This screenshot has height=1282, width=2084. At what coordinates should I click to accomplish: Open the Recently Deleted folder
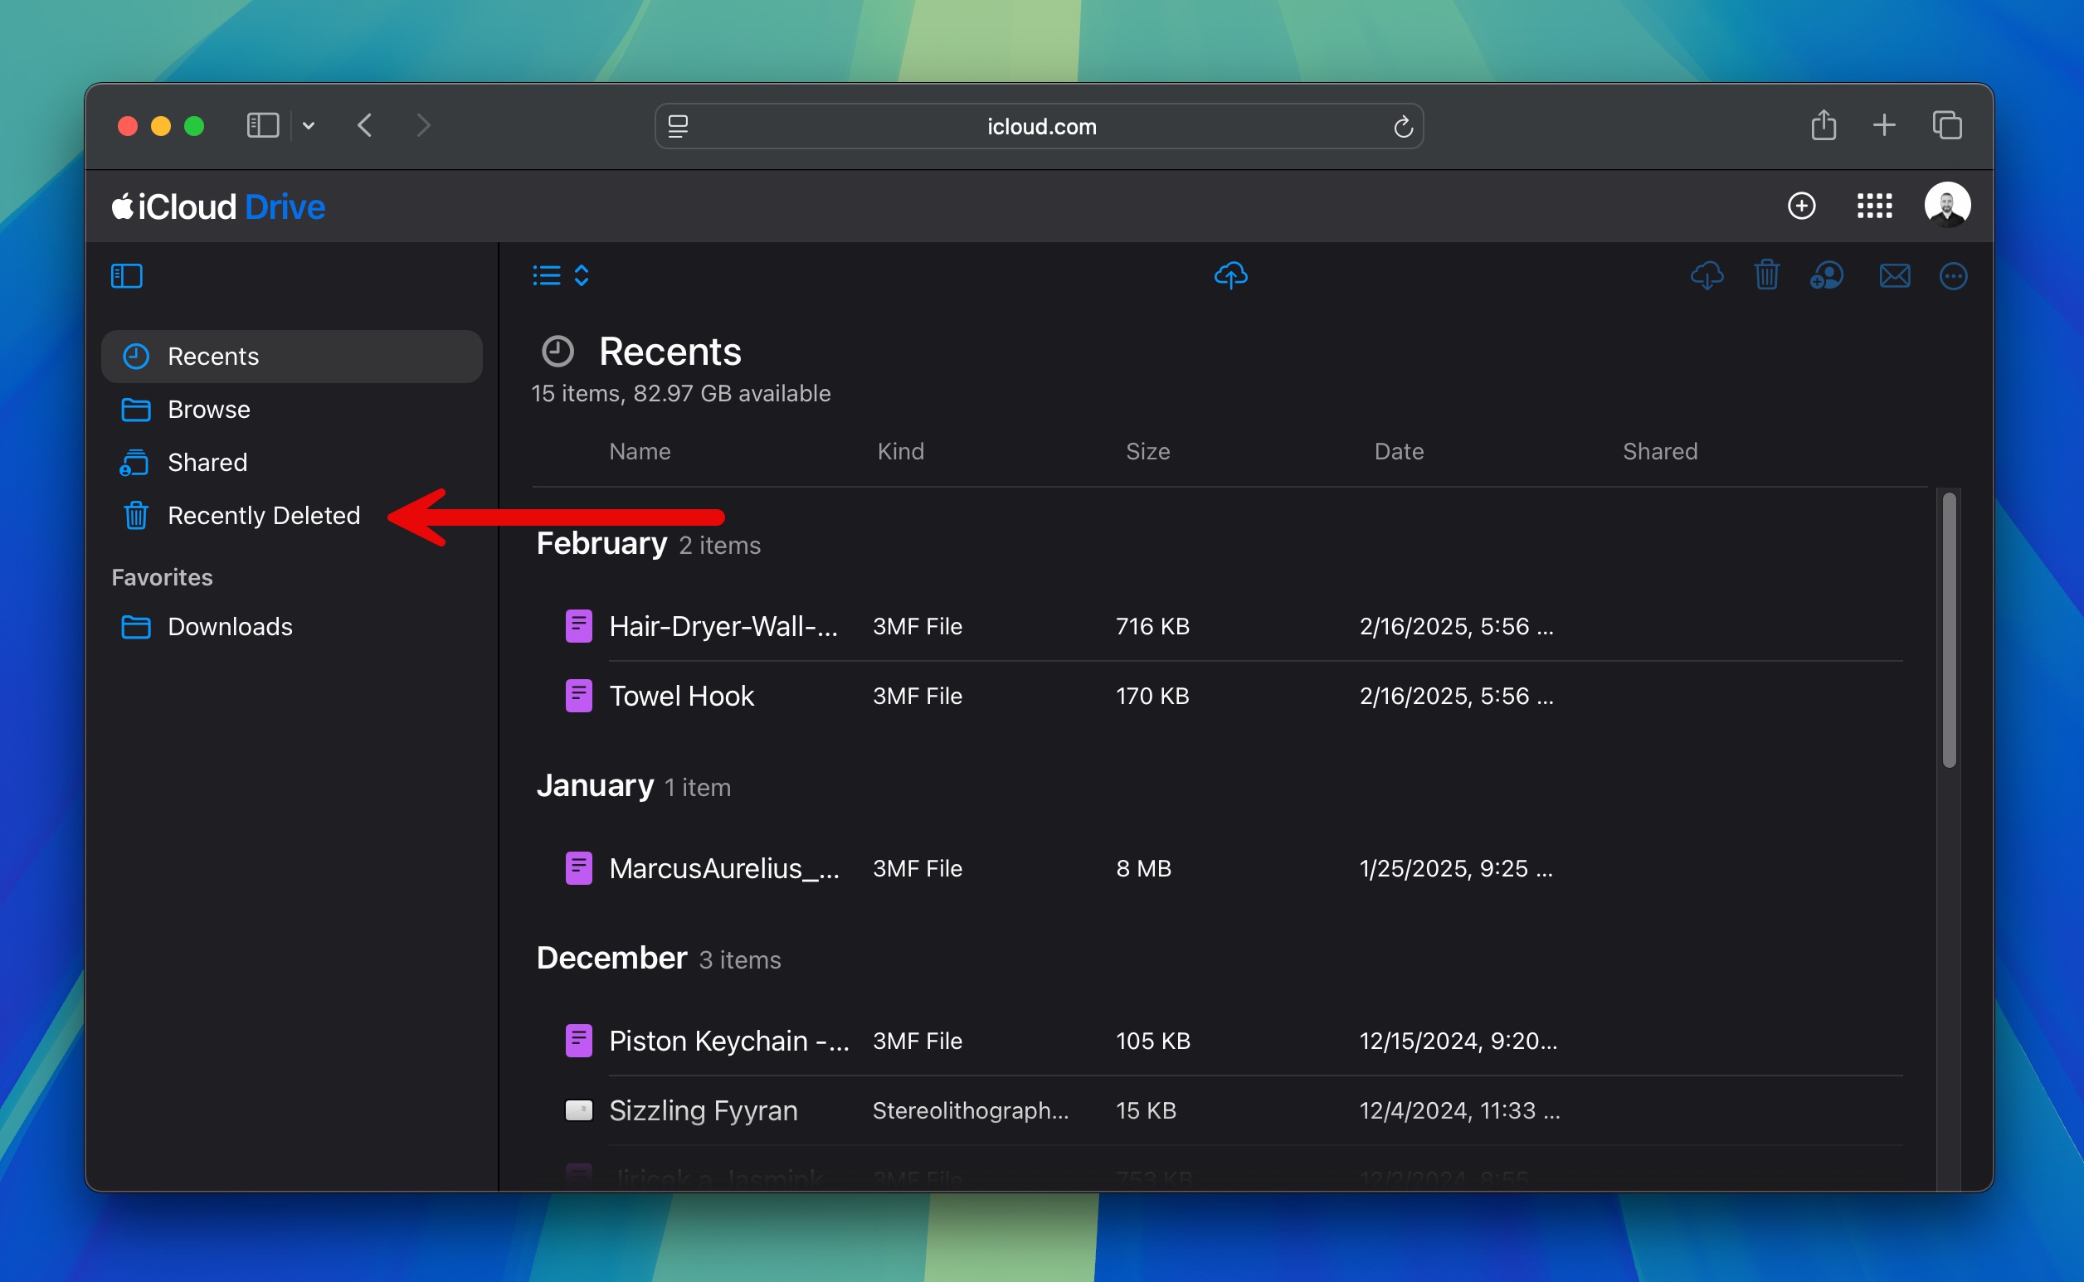click(264, 515)
